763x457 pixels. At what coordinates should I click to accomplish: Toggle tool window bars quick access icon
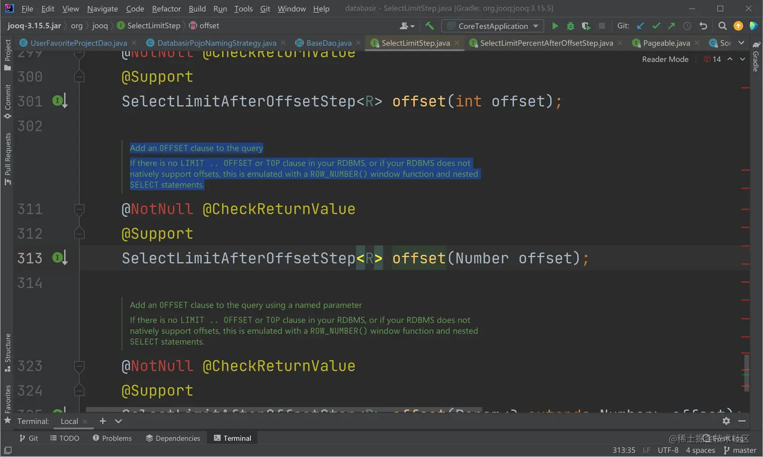pos(8,450)
